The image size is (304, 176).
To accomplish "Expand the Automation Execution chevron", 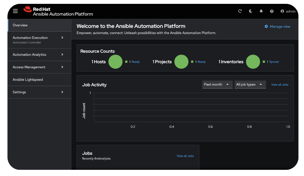I will point(62,38).
